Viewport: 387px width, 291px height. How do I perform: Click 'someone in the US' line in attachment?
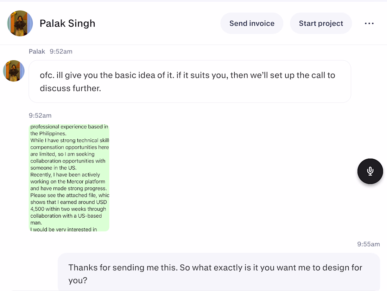(x=53, y=168)
